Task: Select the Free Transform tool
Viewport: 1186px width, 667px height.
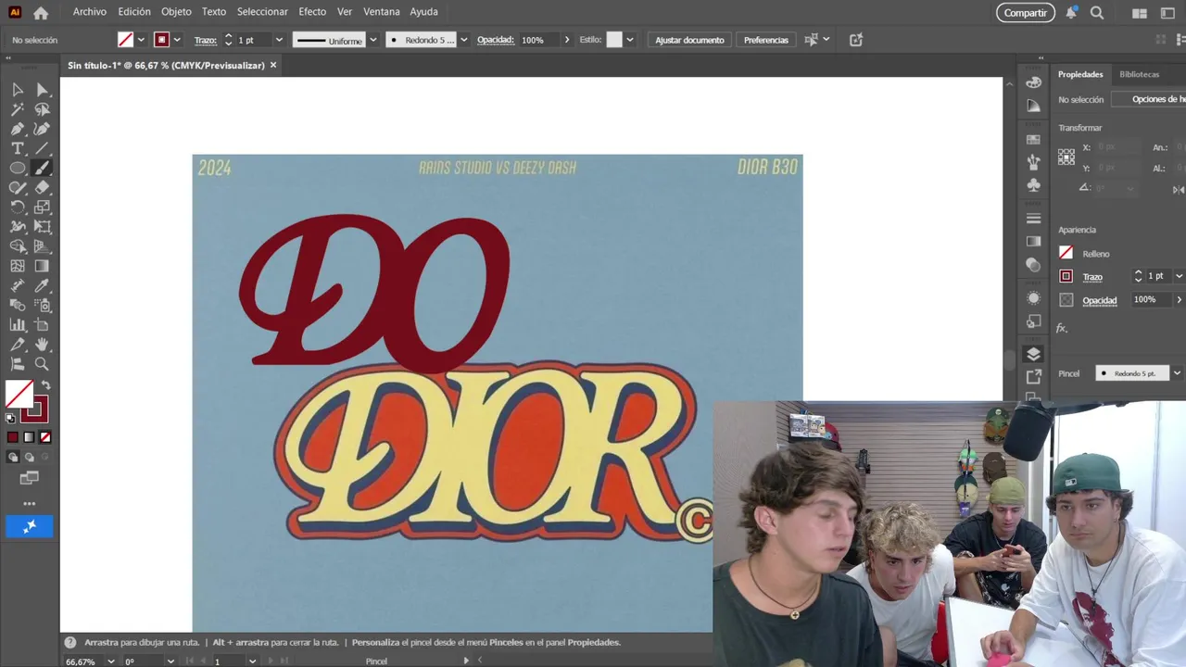Action: pyautogui.click(x=42, y=226)
